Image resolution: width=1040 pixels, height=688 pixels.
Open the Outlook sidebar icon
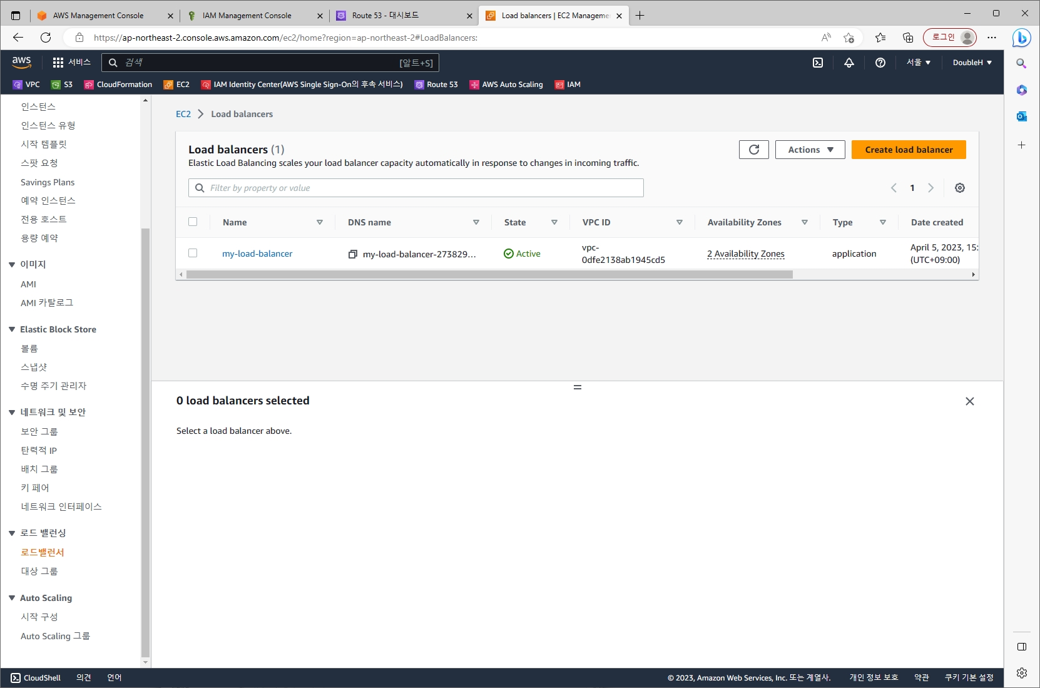click(x=1021, y=116)
